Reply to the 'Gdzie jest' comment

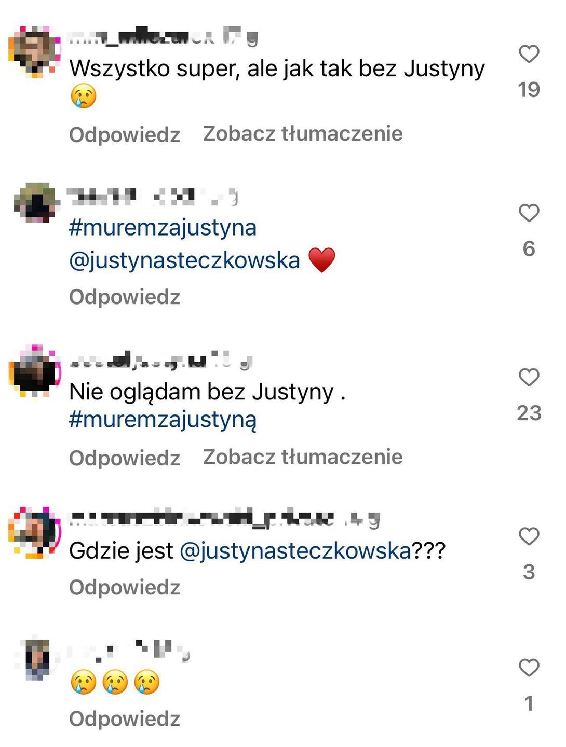click(125, 588)
